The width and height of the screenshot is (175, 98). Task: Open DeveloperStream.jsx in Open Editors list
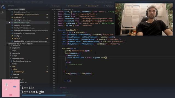pyautogui.click(x=28, y=28)
